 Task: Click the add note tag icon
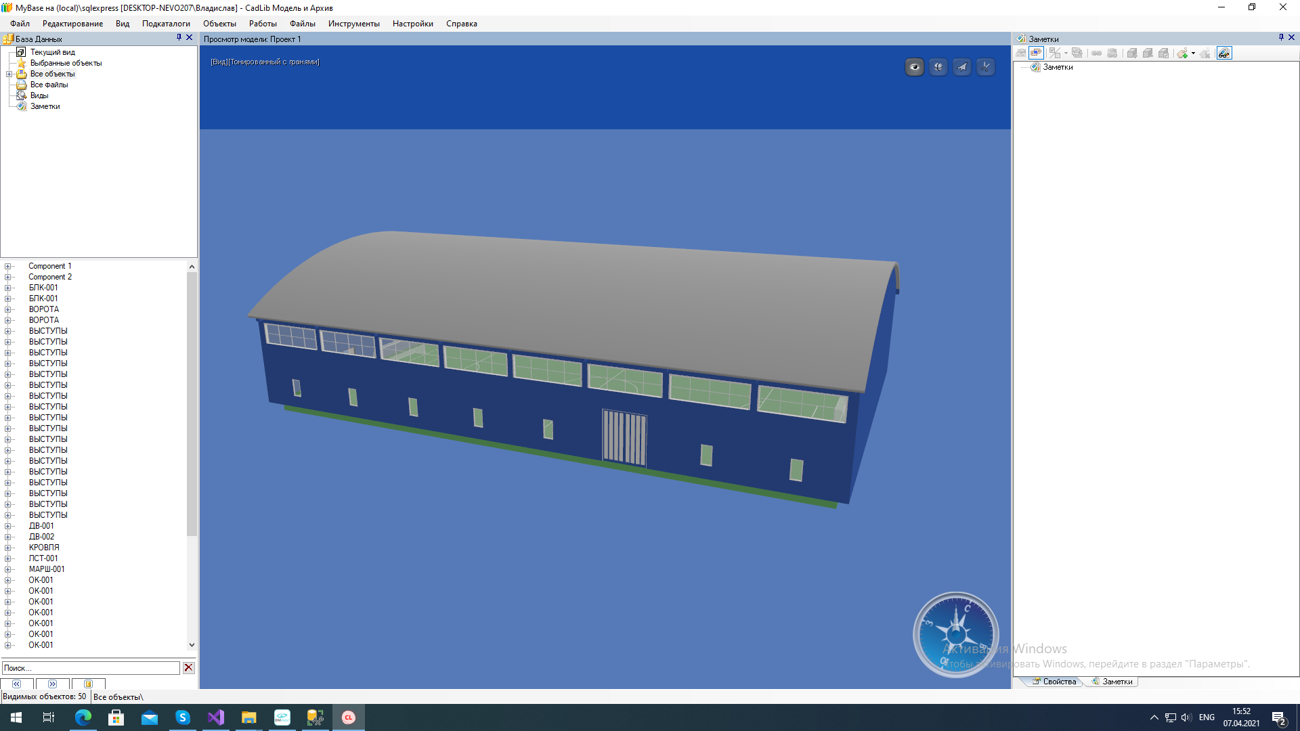(x=1182, y=53)
